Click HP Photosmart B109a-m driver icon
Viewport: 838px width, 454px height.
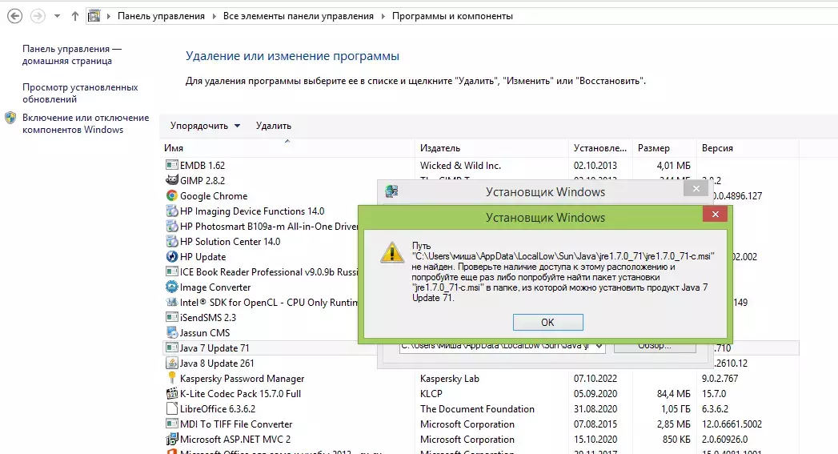point(171,226)
